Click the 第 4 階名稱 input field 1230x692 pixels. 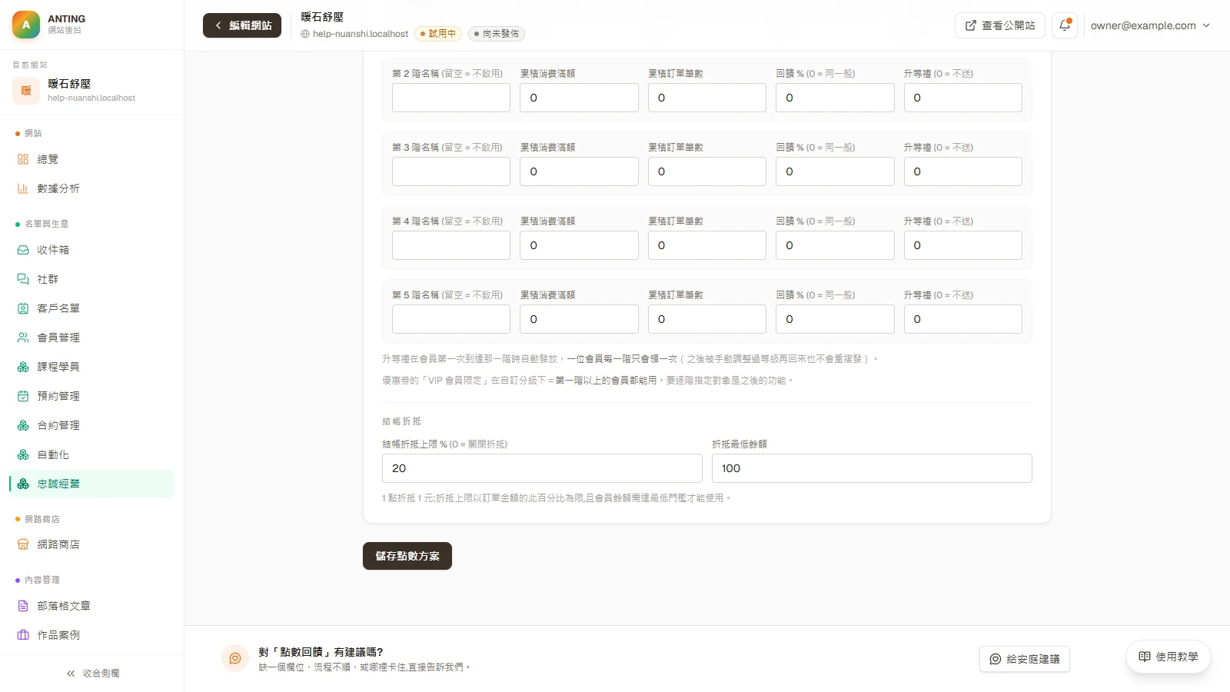point(451,245)
